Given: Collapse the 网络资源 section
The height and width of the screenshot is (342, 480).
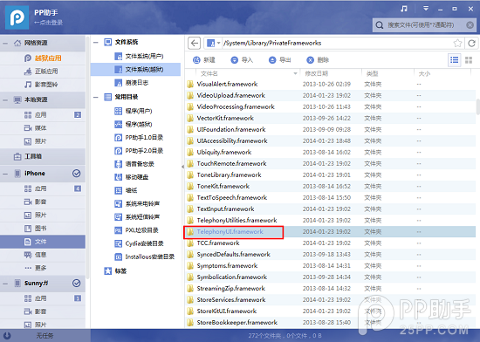Looking at the screenshot, I should [5, 43].
